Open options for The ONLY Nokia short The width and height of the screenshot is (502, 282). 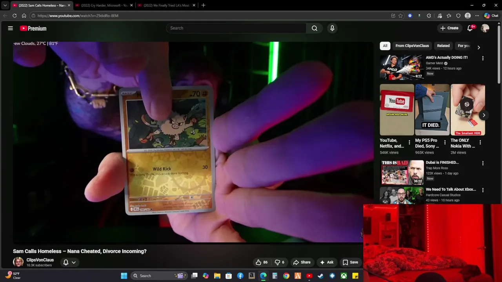point(480,143)
